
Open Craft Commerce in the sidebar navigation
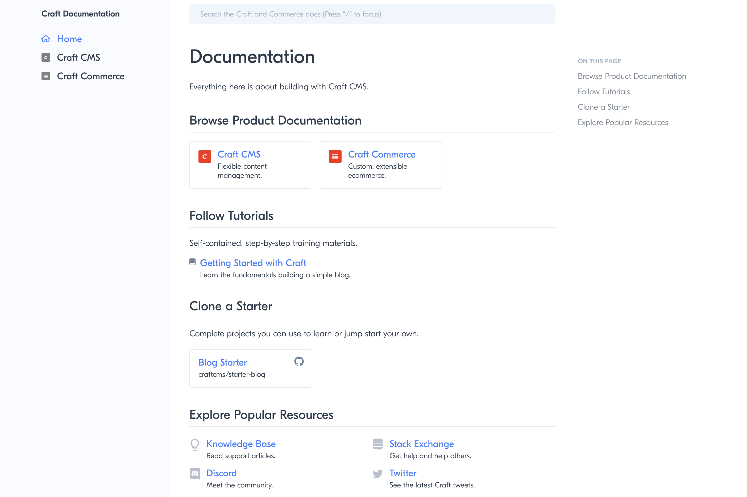tap(91, 76)
